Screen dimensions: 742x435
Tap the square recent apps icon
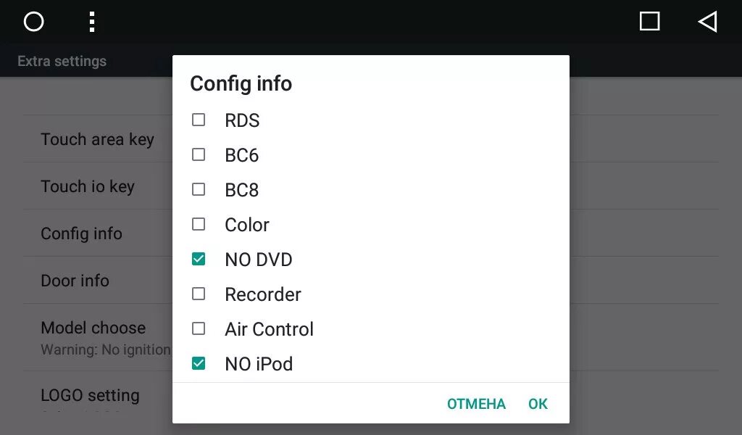point(650,22)
